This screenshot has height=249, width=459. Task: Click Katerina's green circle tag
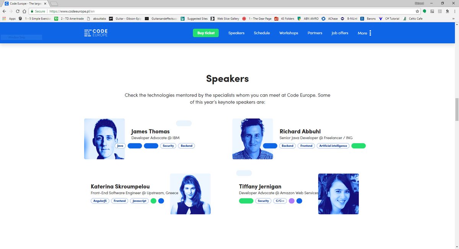pos(153,201)
